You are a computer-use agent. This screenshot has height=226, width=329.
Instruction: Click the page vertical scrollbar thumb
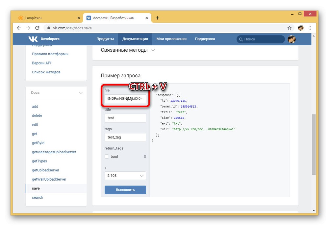(314, 144)
